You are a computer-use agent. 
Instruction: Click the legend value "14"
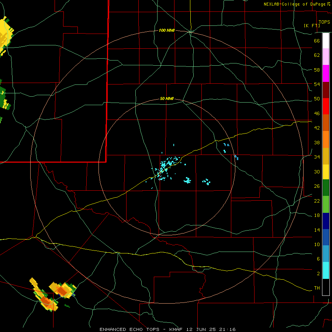pyautogui.click(x=317, y=230)
